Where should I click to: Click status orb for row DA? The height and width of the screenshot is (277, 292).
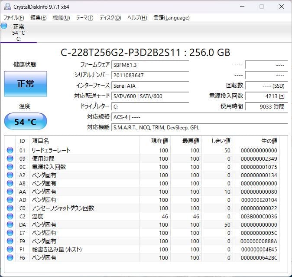[x=10, y=224]
